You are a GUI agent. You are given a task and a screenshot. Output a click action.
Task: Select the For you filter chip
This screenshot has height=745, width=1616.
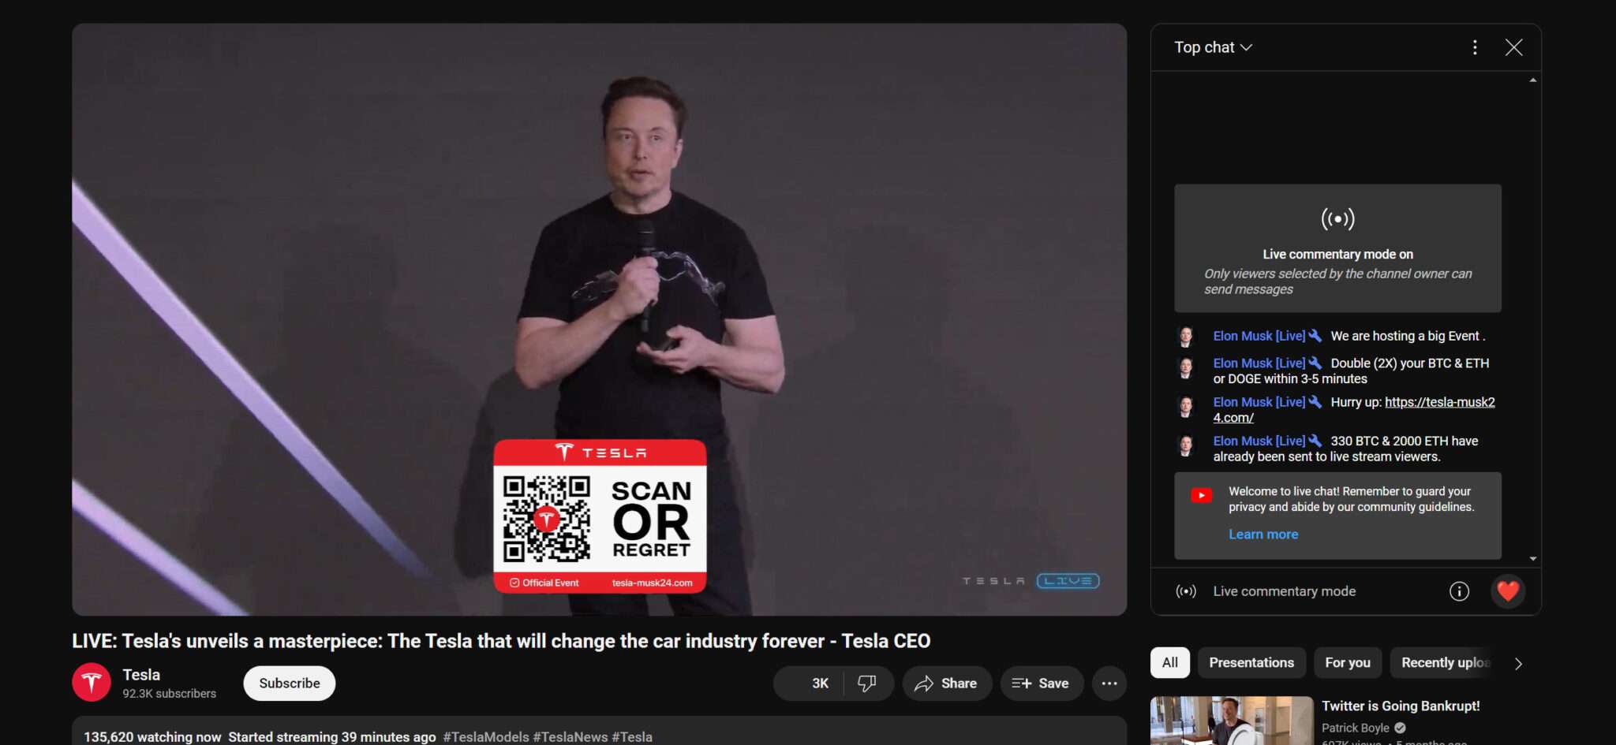coord(1347,662)
